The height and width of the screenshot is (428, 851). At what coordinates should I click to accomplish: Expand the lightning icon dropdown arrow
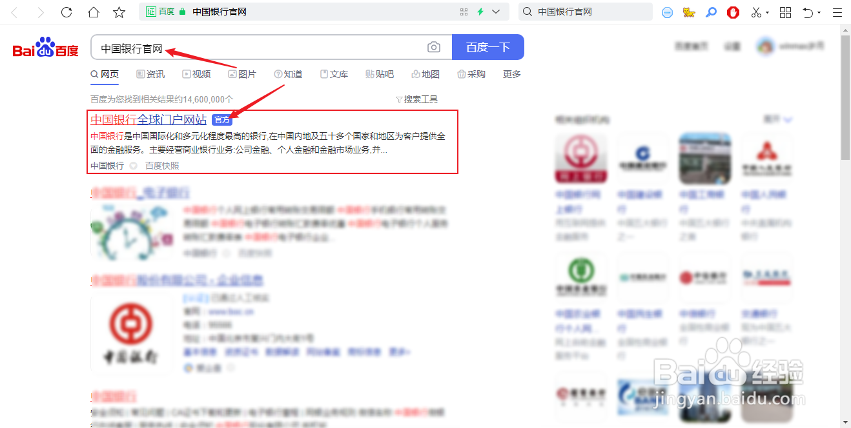496,12
